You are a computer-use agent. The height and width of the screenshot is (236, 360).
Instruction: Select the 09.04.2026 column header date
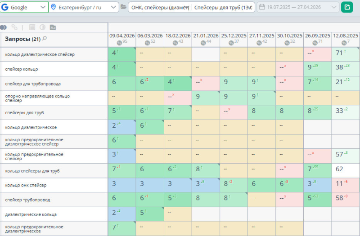click(122, 36)
